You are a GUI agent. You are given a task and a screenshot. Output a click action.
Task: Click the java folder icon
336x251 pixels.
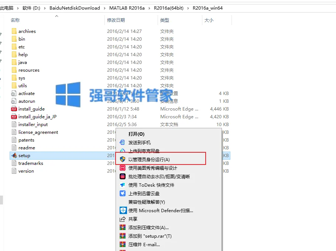coord(14,62)
